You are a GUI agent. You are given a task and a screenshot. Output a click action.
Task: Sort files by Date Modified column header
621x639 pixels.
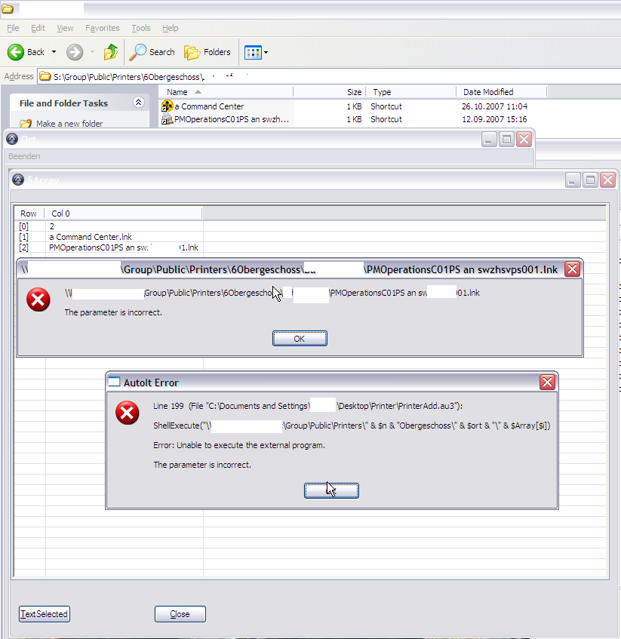(488, 92)
